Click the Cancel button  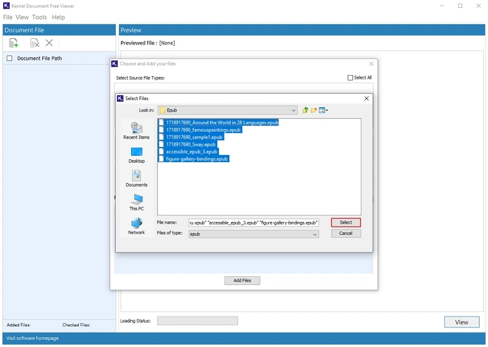346,234
